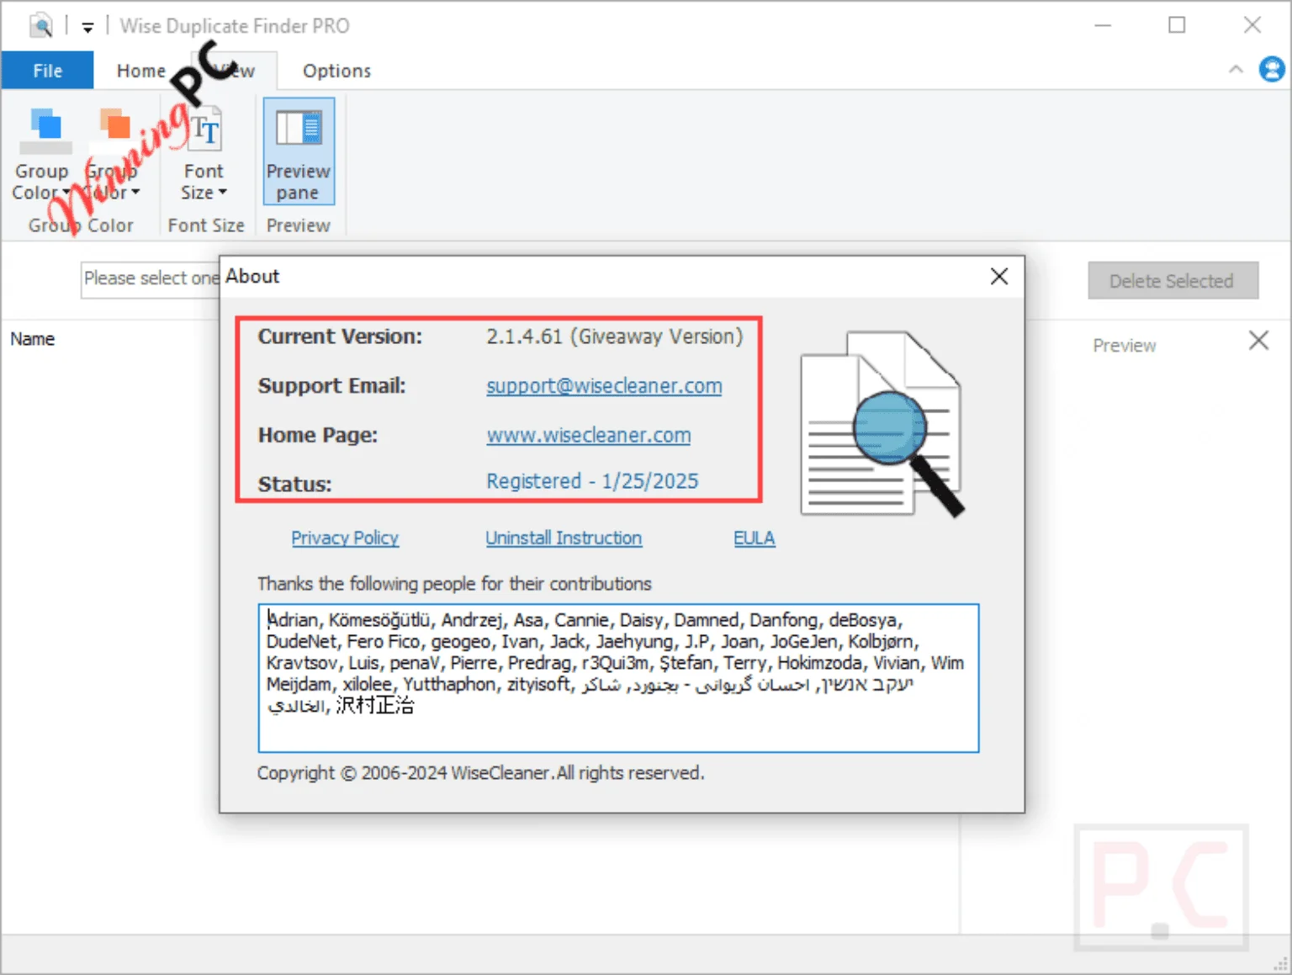Open the Privacy Policy link
The image size is (1292, 975).
(x=345, y=538)
